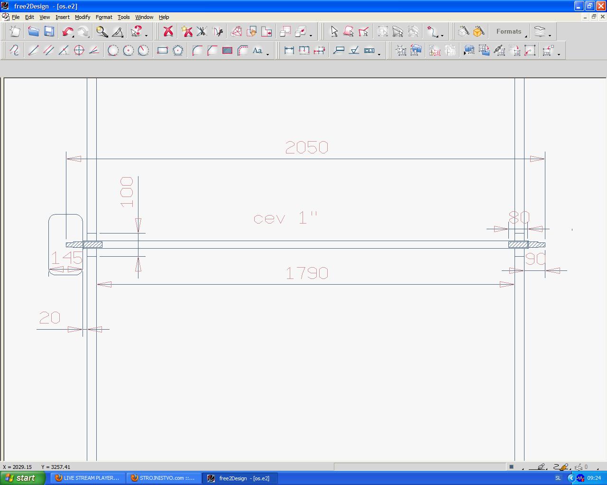This screenshot has width=607, height=485.
Task: Save the drawing with the floppy disk icon
Action: tap(49, 32)
